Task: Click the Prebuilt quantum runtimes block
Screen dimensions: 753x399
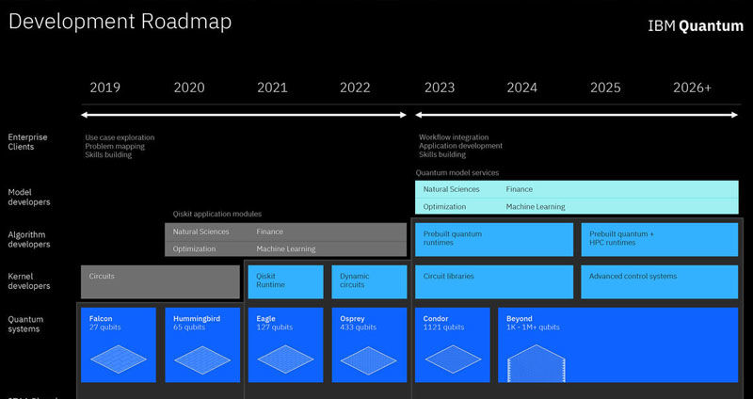Action: tap(492, 239)
